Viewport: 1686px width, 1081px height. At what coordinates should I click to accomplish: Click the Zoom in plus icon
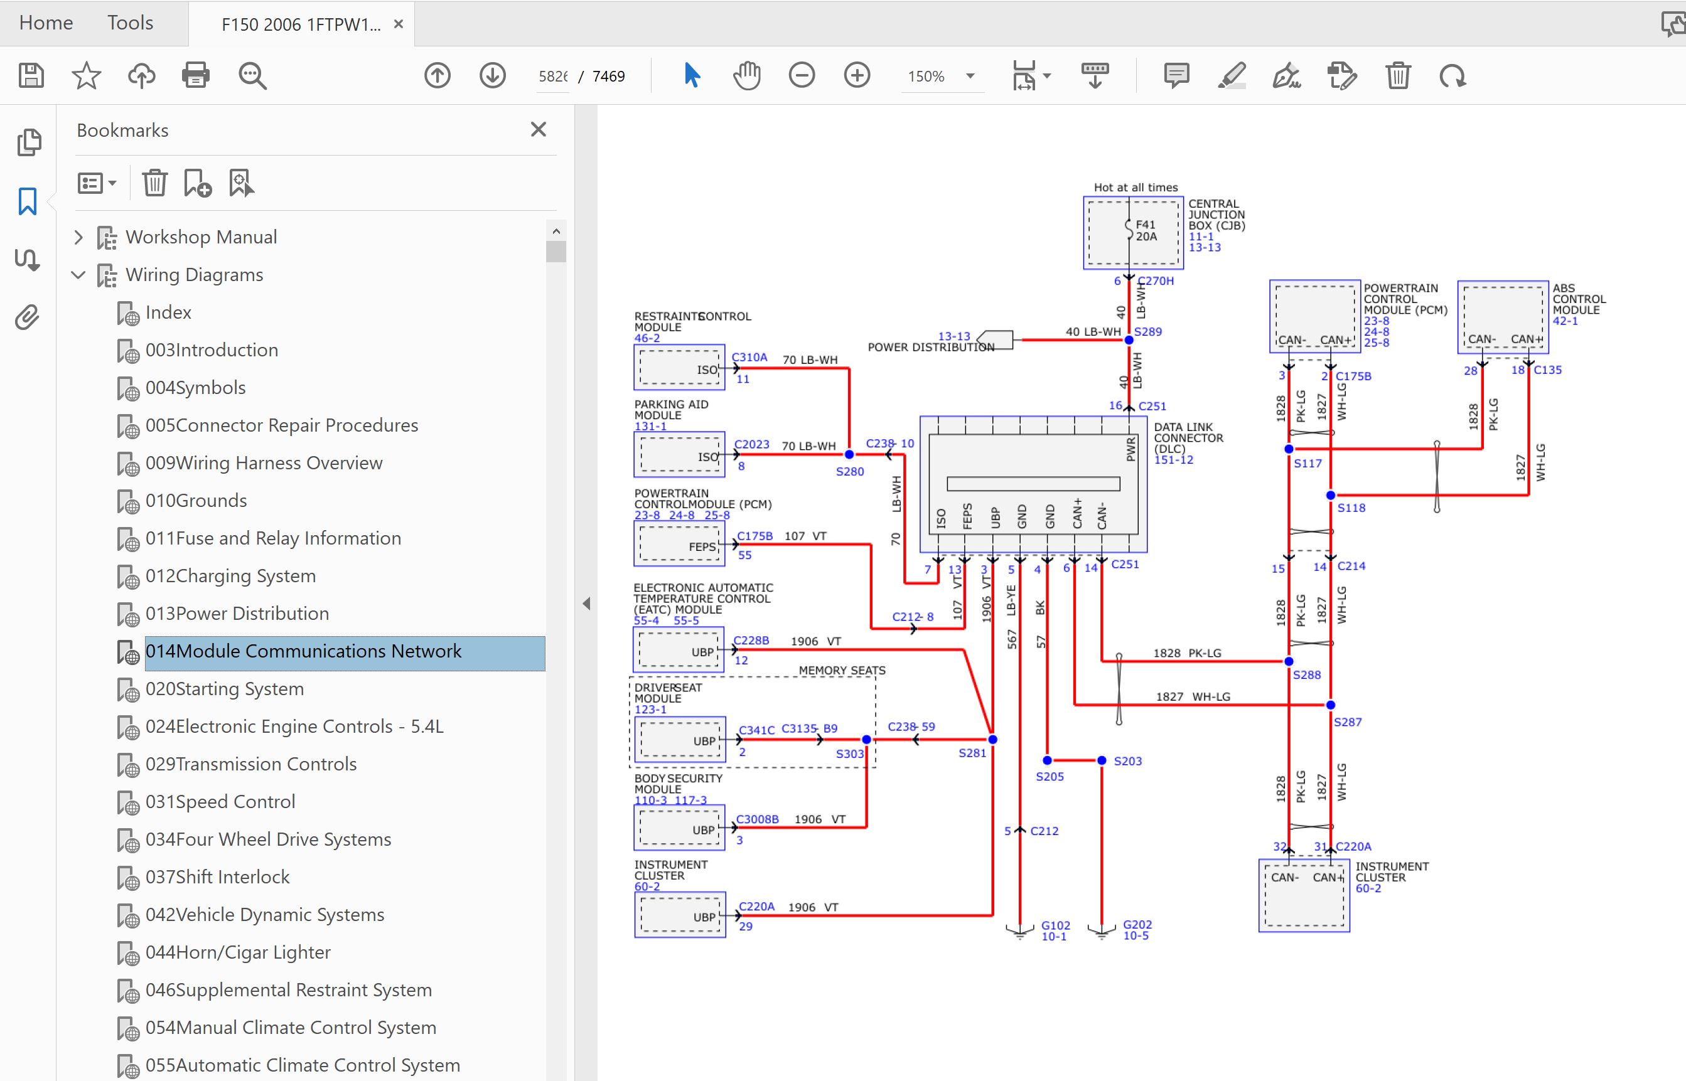click(x=857, y=75)
